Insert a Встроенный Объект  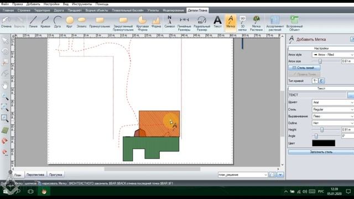(294, 23)
